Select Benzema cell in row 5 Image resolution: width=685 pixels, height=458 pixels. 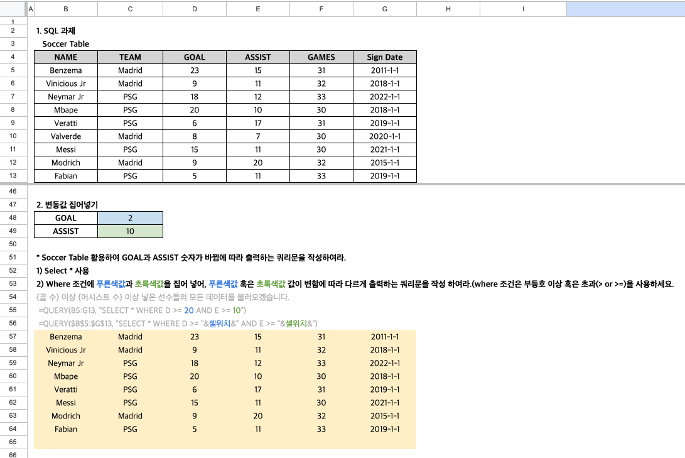[x=66, y=70]
